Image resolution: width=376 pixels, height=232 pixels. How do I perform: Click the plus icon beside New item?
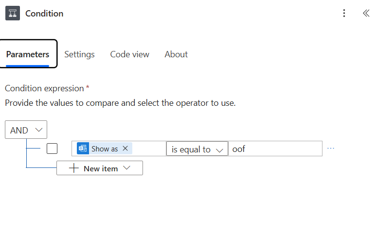coord(74,168)
